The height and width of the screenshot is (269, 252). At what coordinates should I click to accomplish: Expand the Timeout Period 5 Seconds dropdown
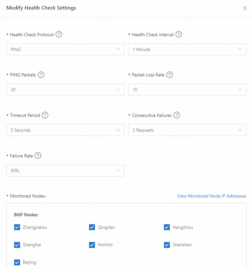pos(65,130)
